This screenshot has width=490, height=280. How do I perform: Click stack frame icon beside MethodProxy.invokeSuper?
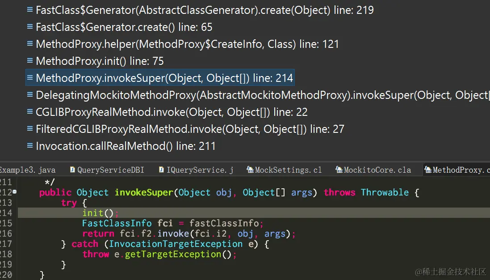tap(30, 77)
